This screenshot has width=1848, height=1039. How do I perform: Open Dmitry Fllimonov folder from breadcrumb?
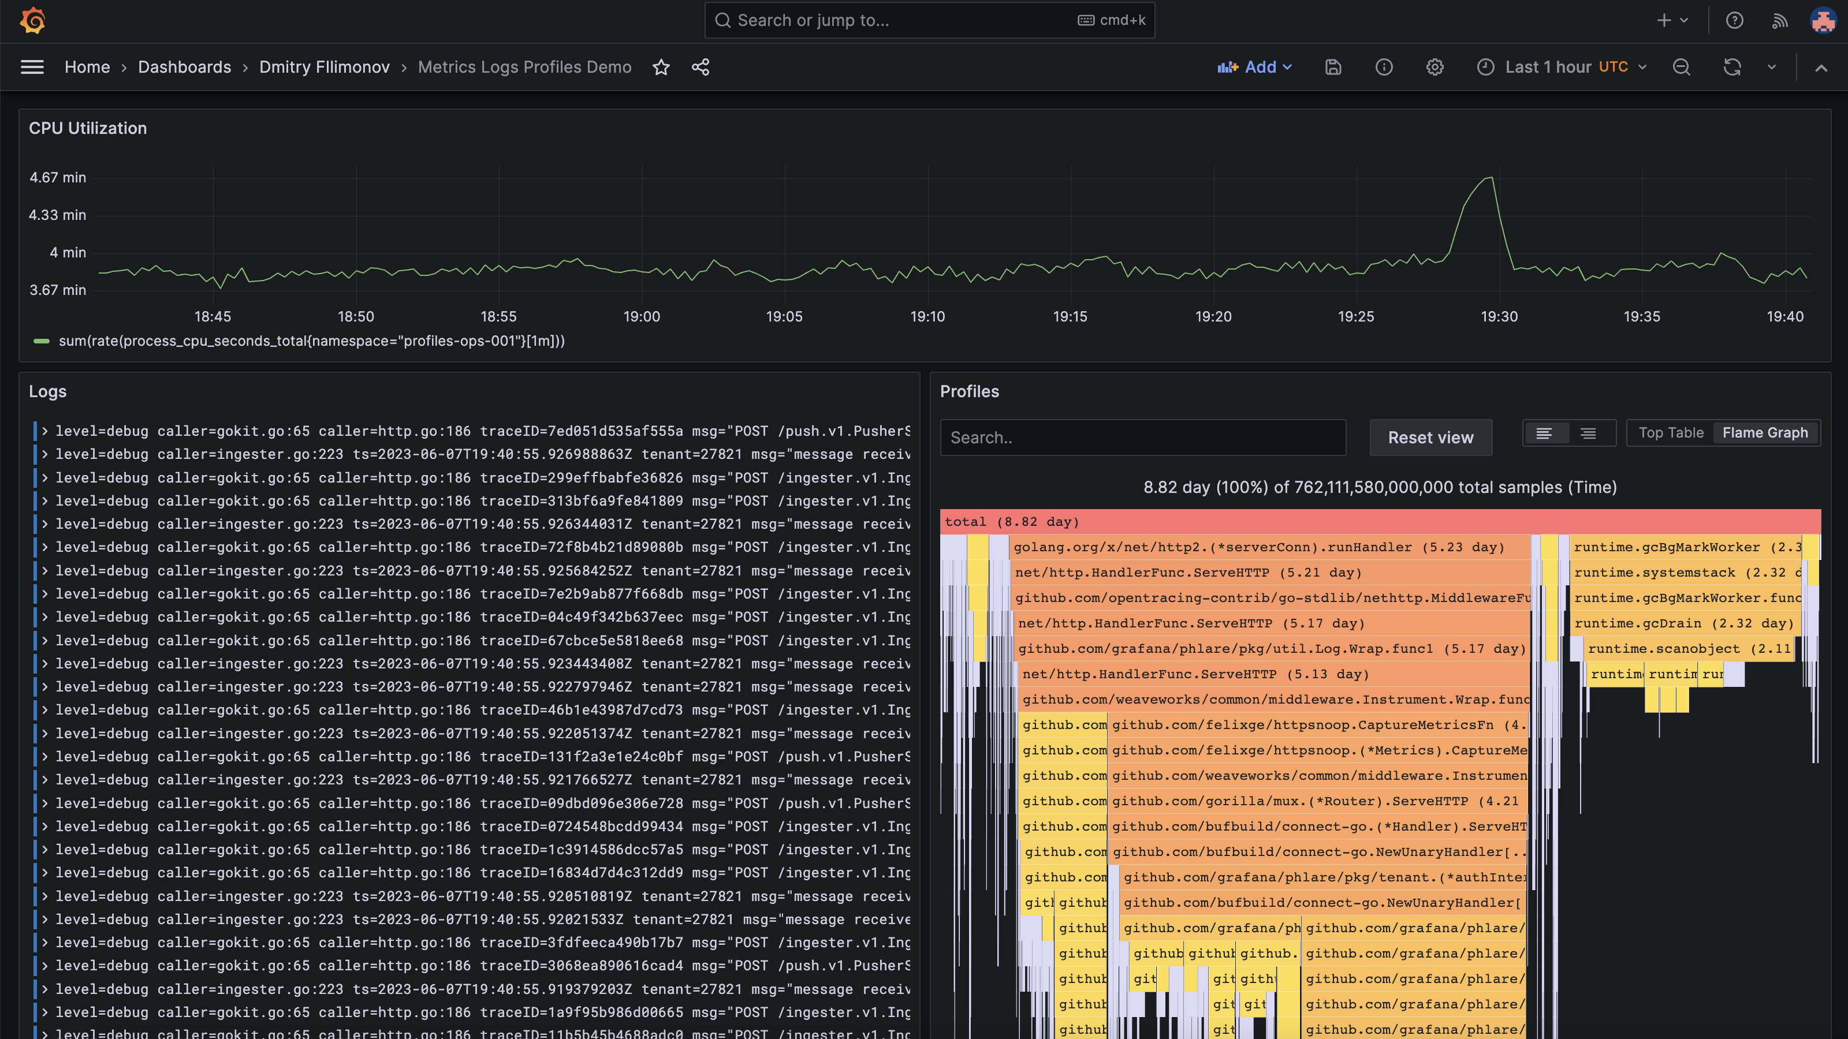tap(324, 67)
